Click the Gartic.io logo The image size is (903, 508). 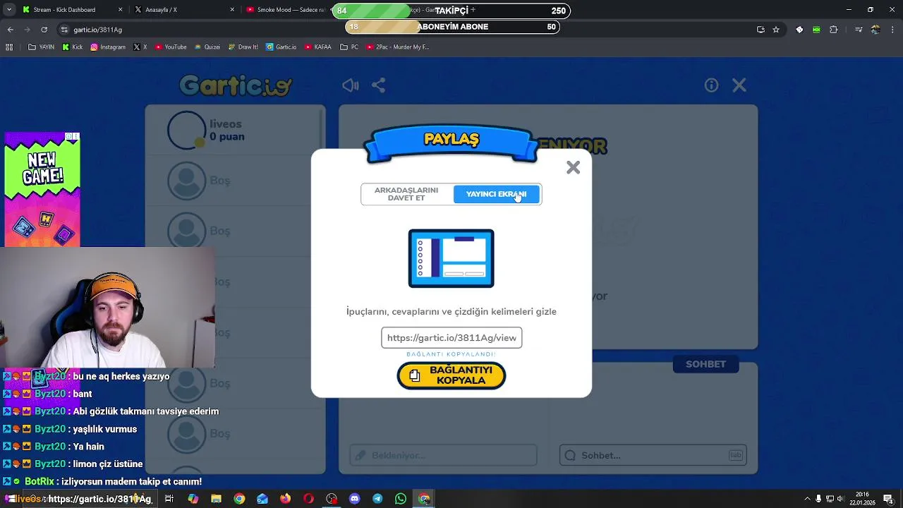[x=236, y=85]
